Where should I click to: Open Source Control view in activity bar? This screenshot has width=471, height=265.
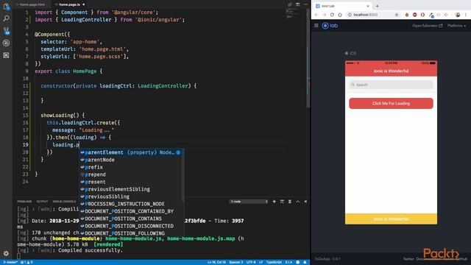click(6, 31)
